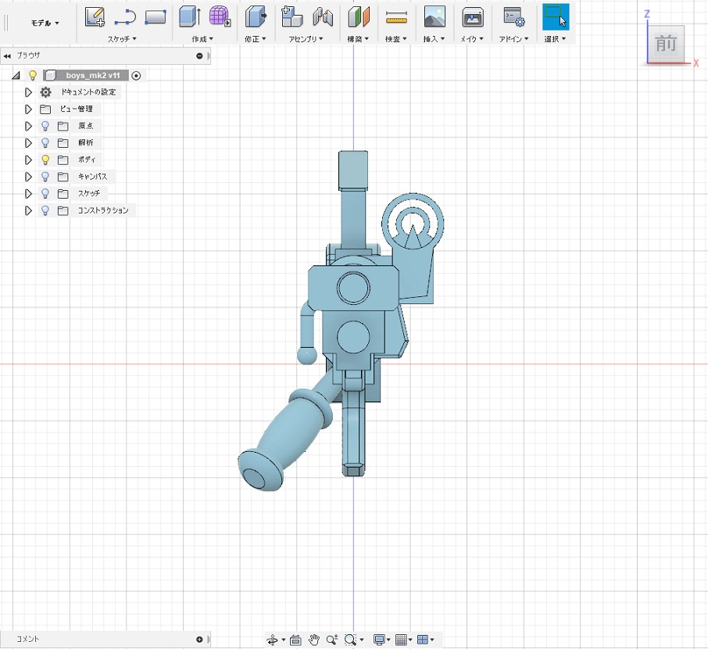The width and height of the screenshot is (708, 649).
Task: Select the Measure ruler icon
Action: (x=397, y=16)
